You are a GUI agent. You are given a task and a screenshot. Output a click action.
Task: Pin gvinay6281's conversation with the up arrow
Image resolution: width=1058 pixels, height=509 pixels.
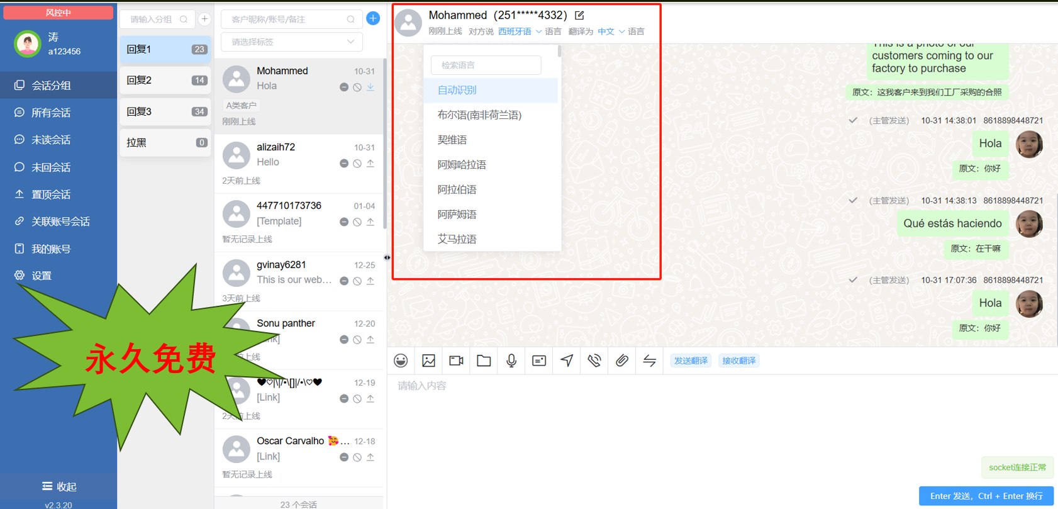pyautogui.click(x=370, y=281)
